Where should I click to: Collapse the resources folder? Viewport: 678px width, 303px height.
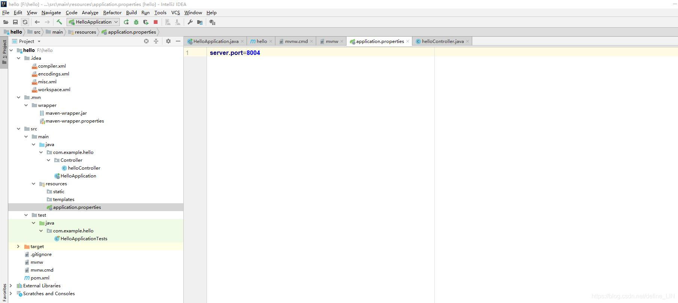(33, 183)
